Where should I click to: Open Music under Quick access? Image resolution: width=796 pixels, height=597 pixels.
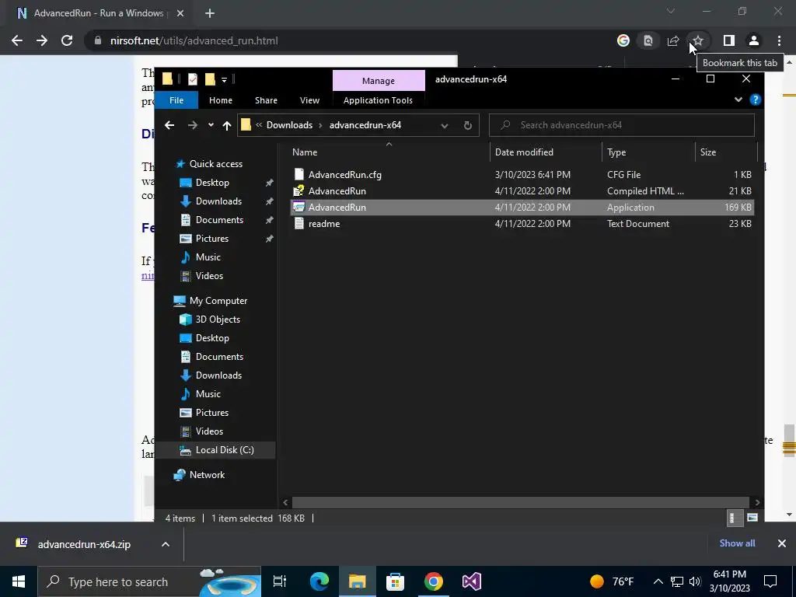point(208,257)
